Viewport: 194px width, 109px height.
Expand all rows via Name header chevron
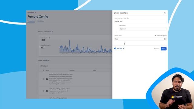click(43, 70)
